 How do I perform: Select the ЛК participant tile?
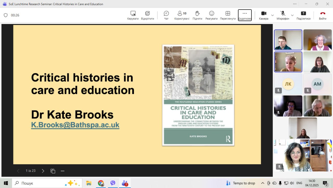(288, 84)
